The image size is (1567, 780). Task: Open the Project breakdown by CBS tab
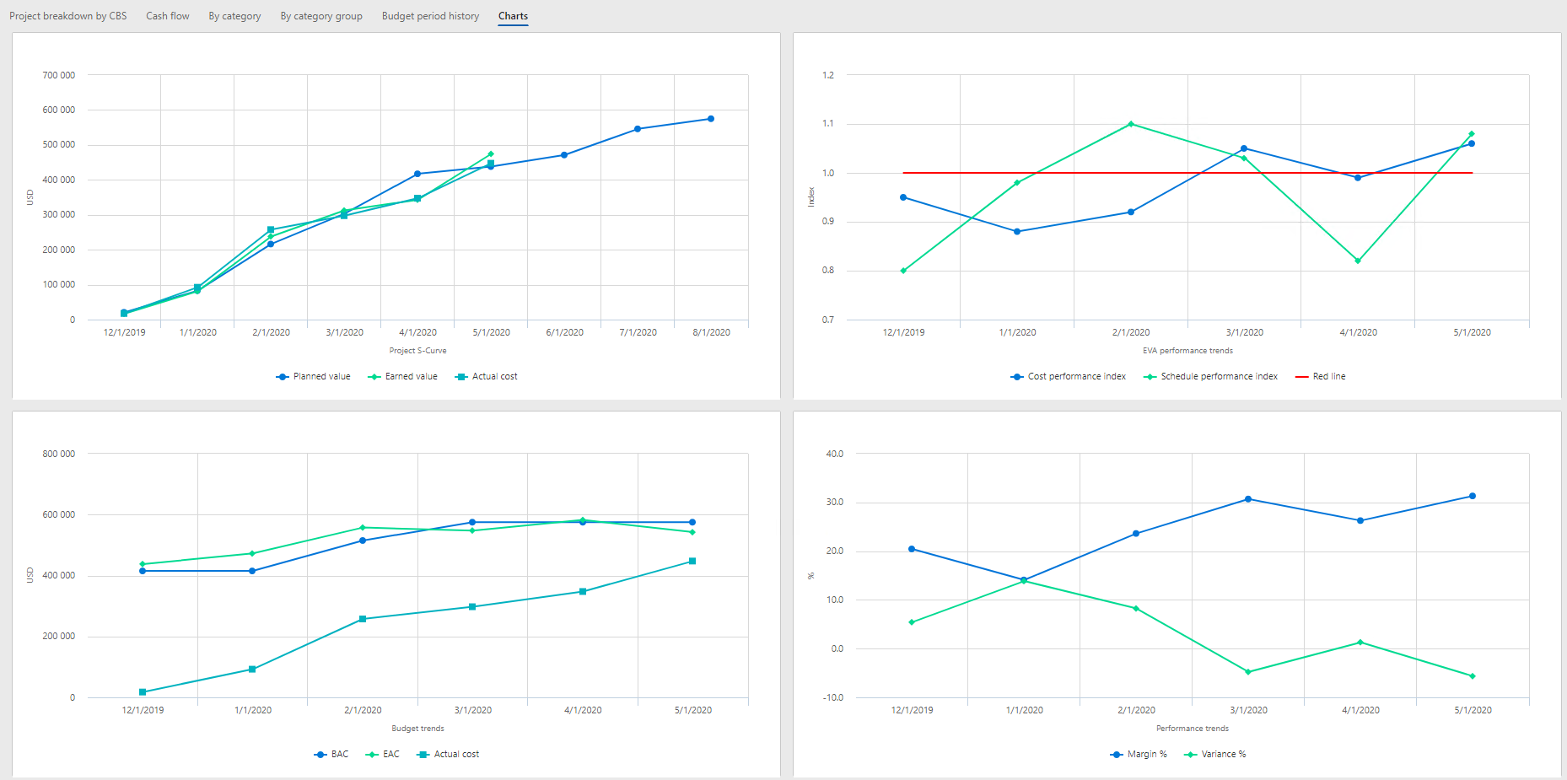(x=67, y=16)
